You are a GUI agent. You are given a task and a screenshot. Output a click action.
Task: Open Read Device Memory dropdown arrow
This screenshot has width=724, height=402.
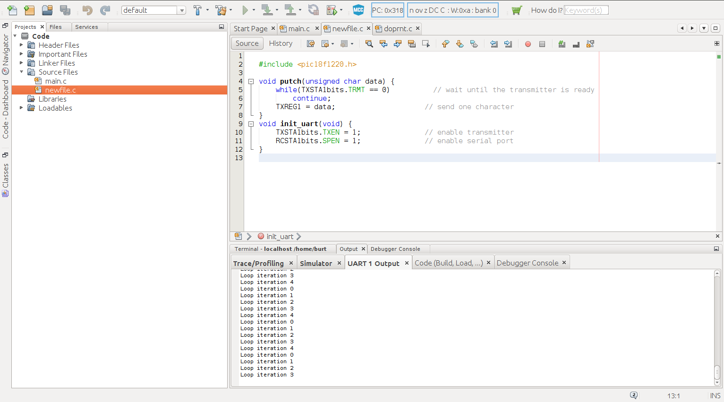(300, 10)
